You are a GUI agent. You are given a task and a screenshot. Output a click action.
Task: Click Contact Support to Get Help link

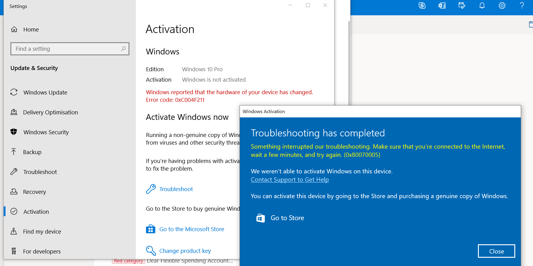coord(290,179)
